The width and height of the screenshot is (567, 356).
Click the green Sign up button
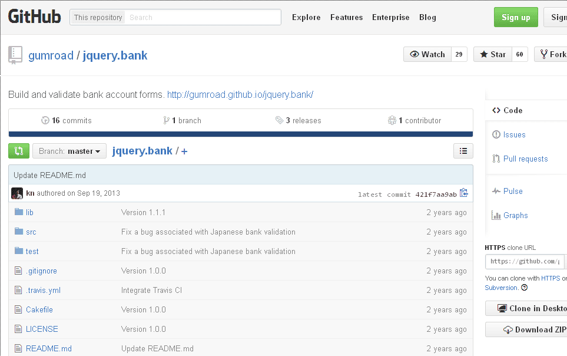pyautogui.click(x=516, y=17)
